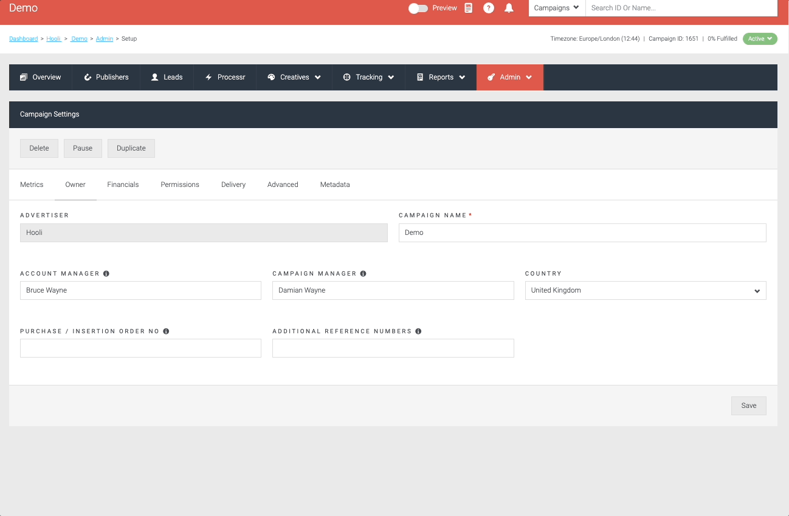Image resolution: width=789 pixels, height=516 pixels.
Task: Expand the Tracking menu chevron
Action: tap(391, 78)
